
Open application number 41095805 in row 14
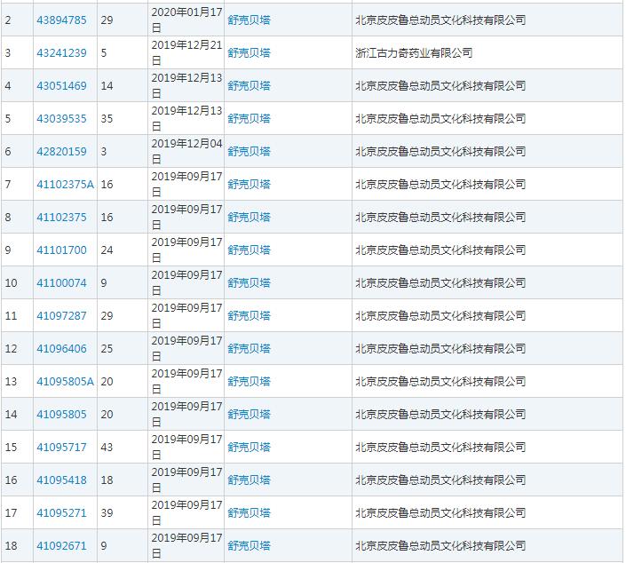point(61,414)
